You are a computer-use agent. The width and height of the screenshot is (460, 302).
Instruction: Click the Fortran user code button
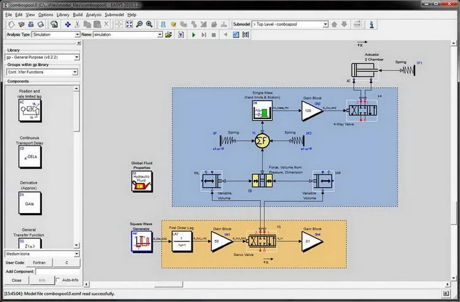(x=39, y=263)
